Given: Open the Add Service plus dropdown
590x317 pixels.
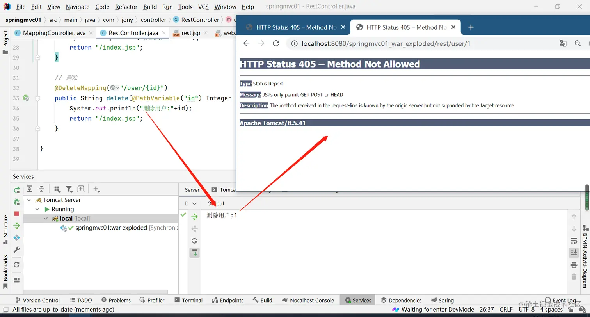Looking at the screenshot, I should pos(96,189).
